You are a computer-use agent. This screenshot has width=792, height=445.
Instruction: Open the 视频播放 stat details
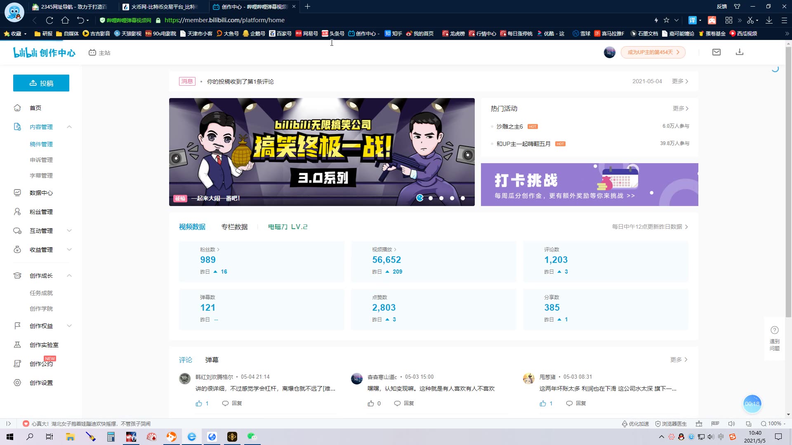384,250
